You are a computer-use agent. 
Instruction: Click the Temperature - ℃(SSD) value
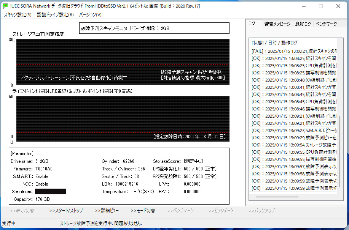tap(144, 192)
